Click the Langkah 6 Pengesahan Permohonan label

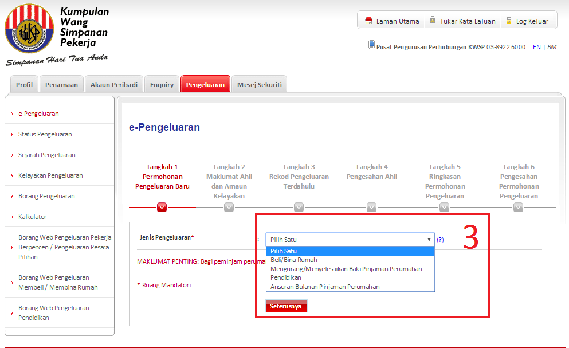tap(519, 181)
